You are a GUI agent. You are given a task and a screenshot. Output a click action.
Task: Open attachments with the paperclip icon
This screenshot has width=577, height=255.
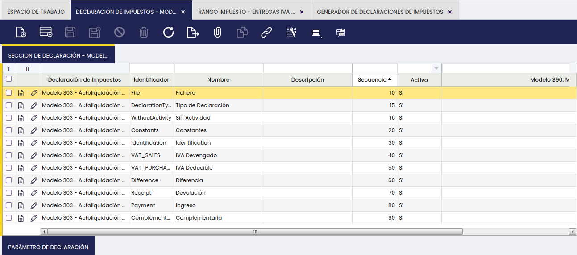point(217,32)
